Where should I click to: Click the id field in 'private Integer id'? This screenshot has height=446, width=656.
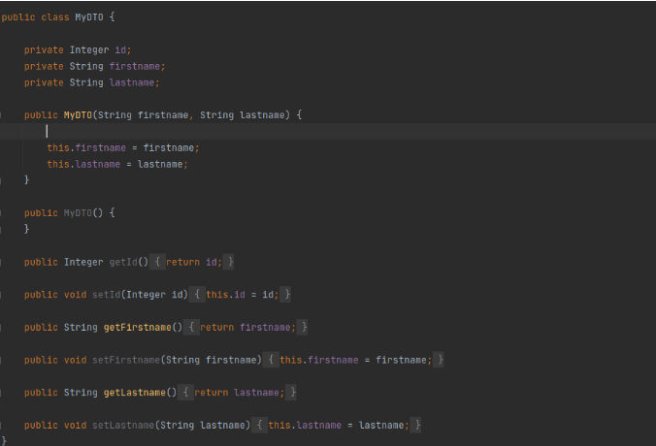pos(122,49)
